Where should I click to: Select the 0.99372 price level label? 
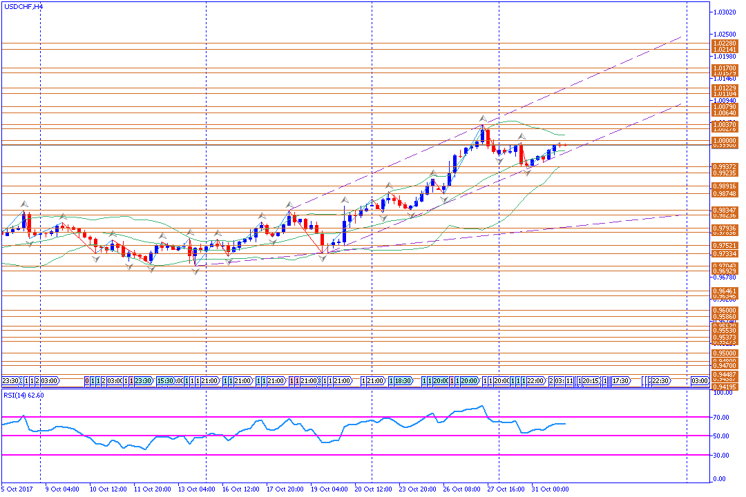coord(724,167)
